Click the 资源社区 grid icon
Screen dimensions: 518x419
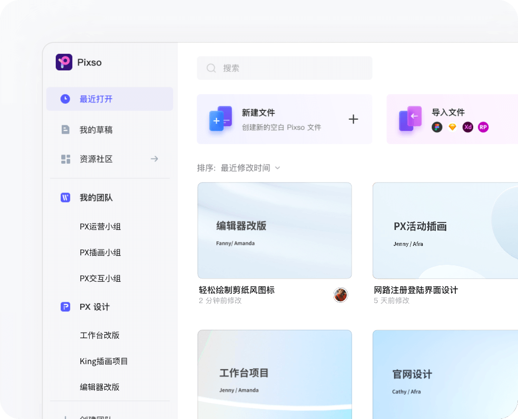[65, 159]
